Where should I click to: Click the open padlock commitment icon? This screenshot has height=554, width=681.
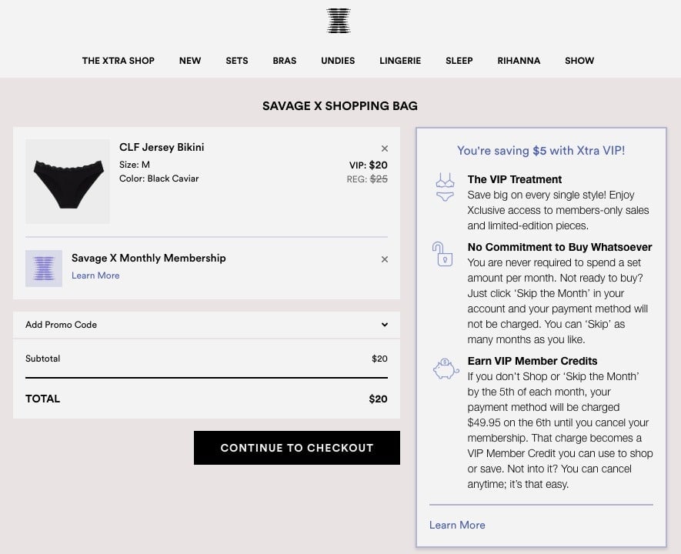tap(442, 254)
